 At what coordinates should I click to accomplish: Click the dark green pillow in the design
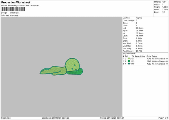pos(75,72)
